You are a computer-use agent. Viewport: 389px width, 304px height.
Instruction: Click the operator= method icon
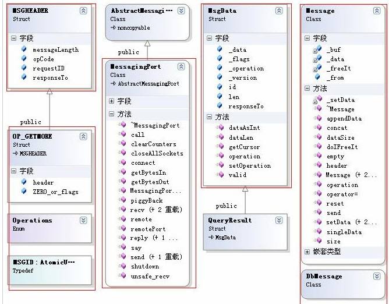(x=318, y=193)
